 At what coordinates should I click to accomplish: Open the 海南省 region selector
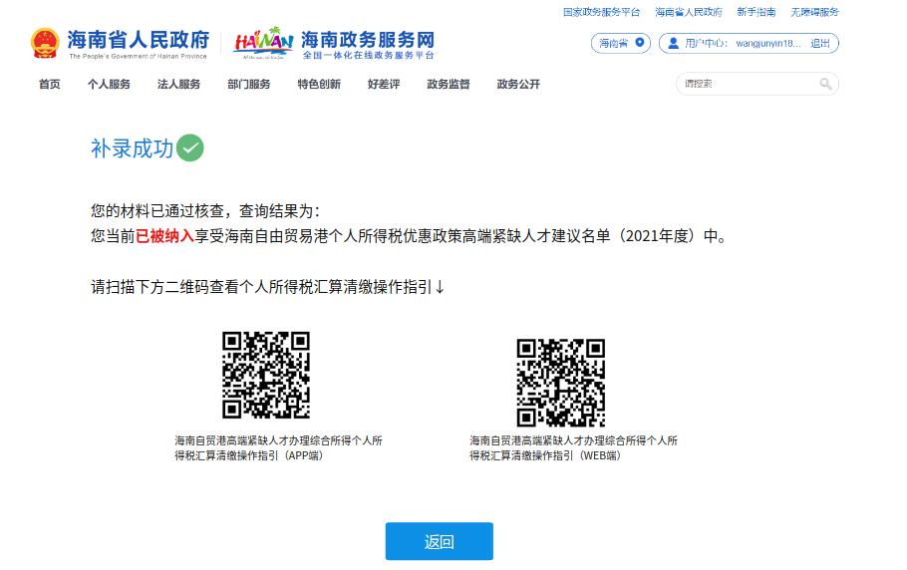(621, 44)
